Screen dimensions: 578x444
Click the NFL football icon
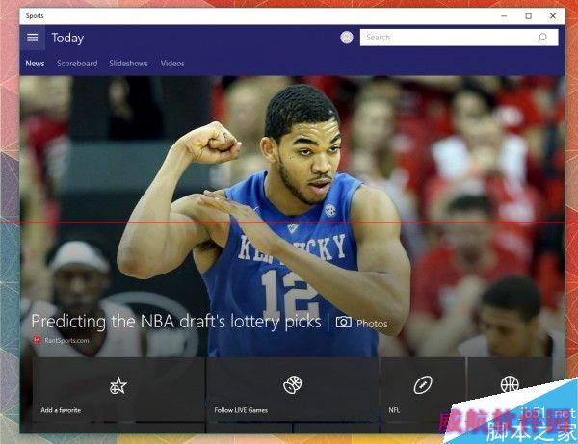click(x=423, y=385)
